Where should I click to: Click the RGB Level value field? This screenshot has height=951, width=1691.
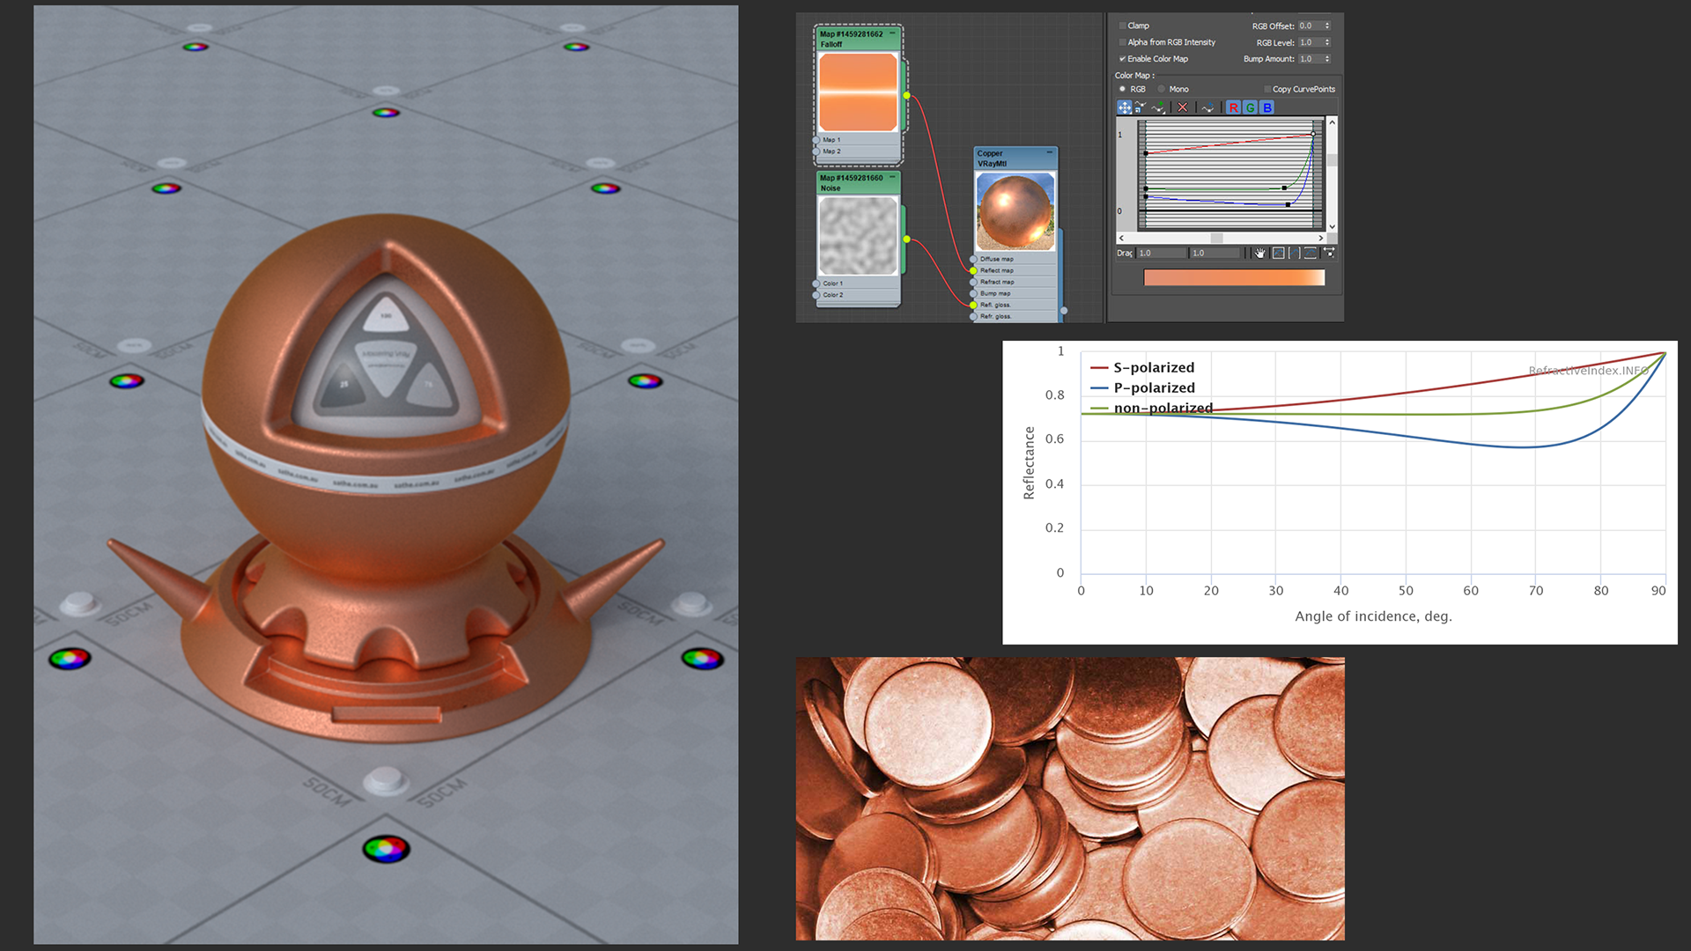[x=1310, y=42]
